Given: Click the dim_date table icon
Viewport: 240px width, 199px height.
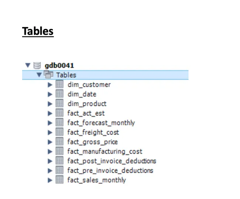Looking at the screenshot, I should (x=59, y=94).
